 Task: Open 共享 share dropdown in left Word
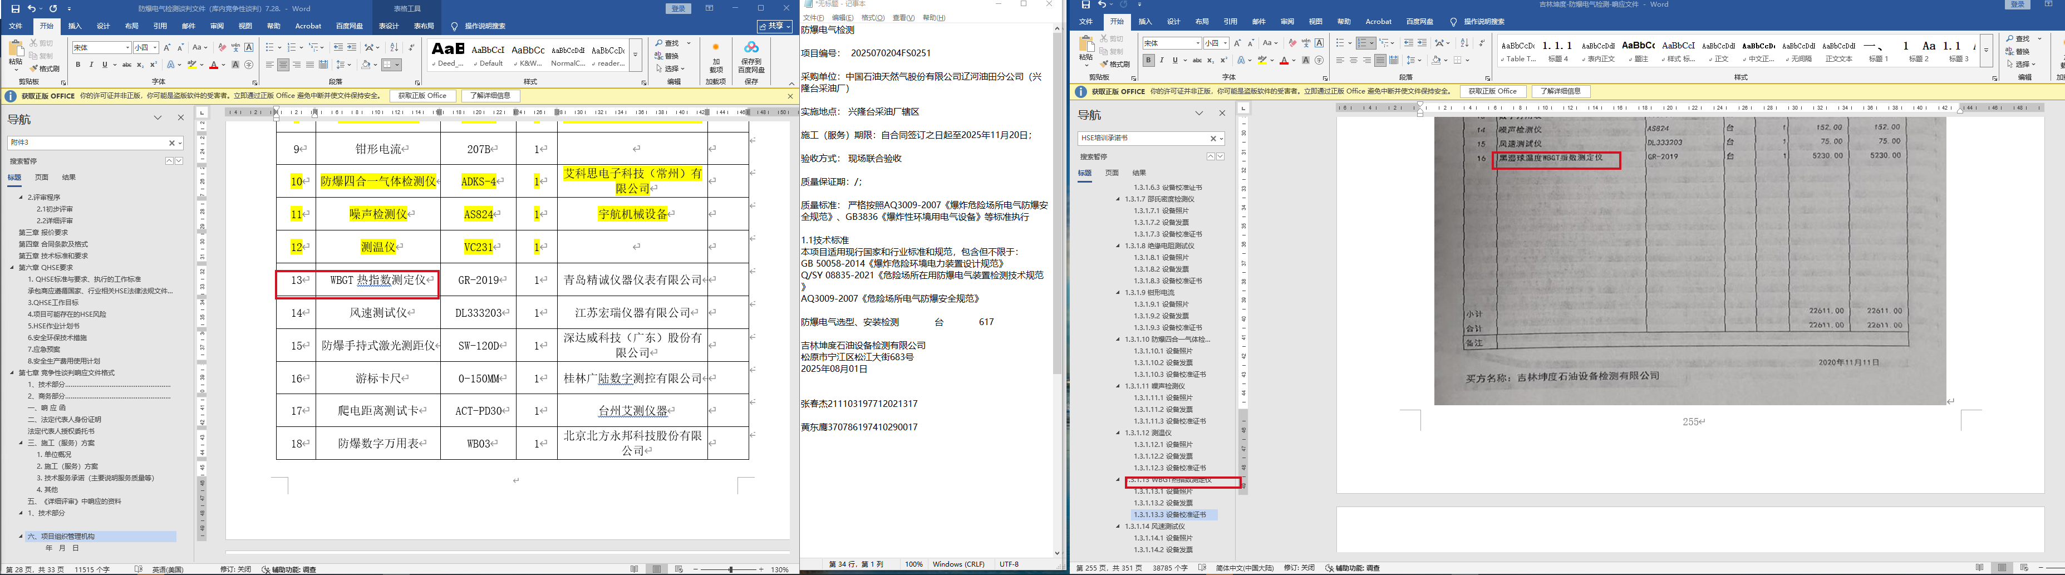[775, 27]
